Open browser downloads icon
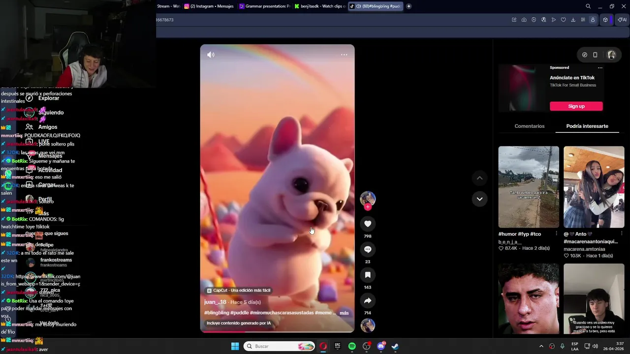Screen dimensions: 630x354 click(573, 20)
